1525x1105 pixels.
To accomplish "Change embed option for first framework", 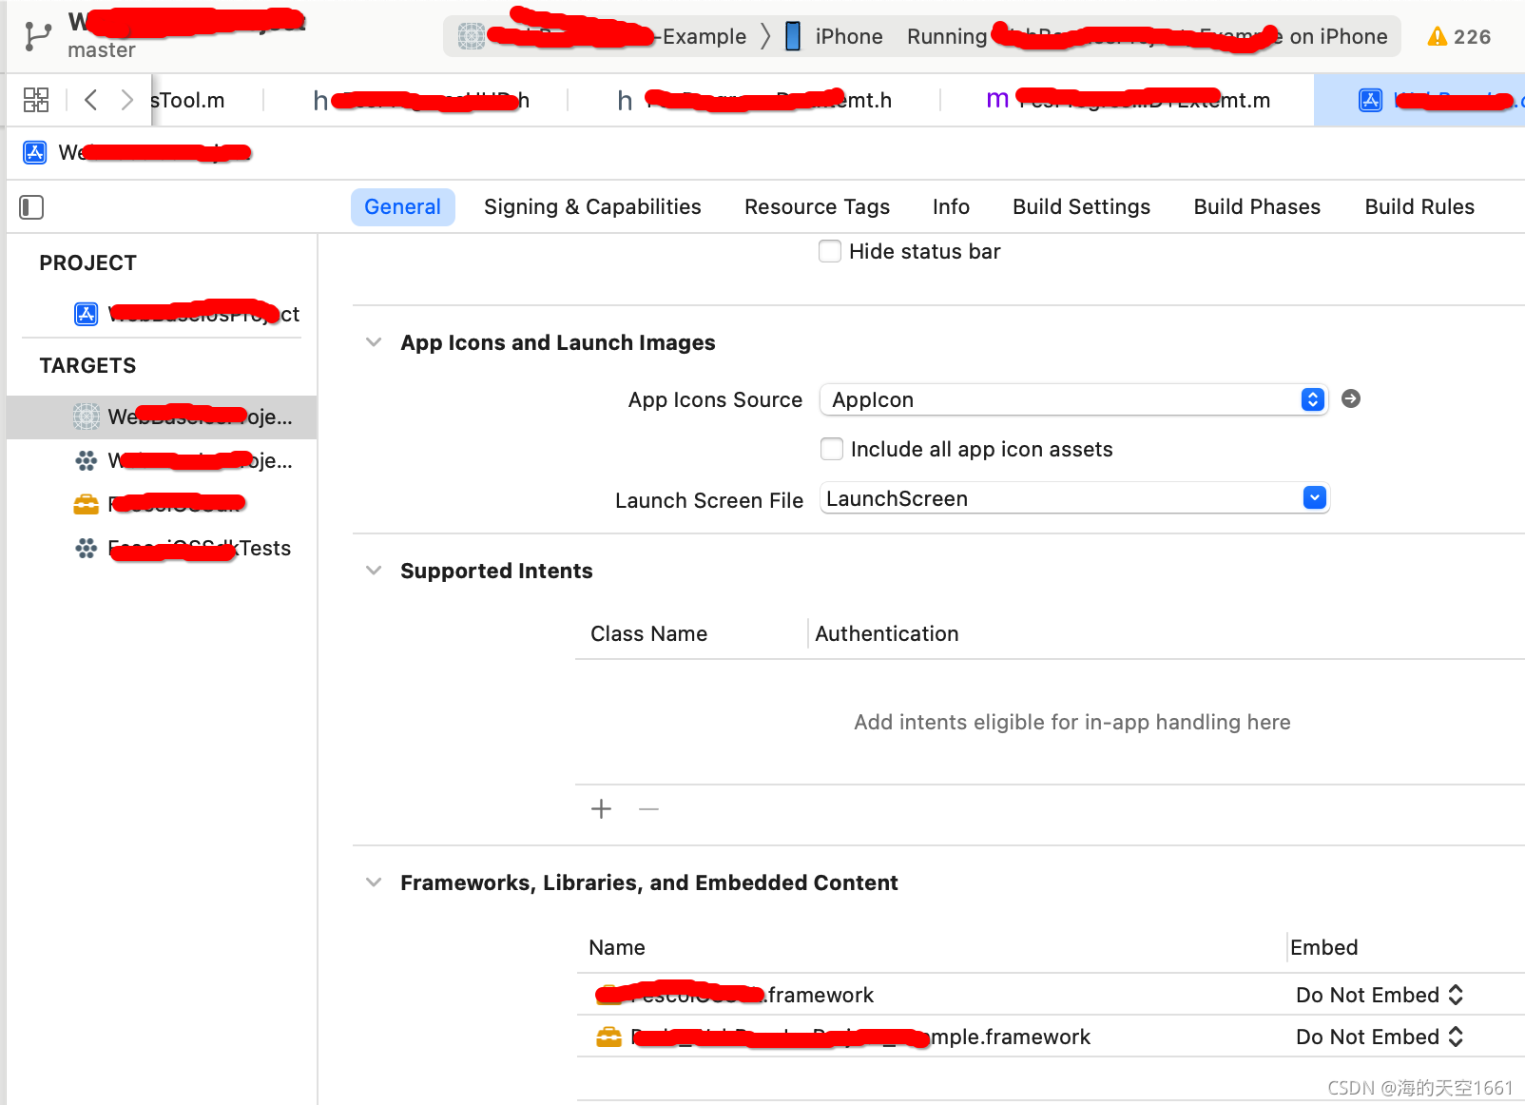I will pos(1380,995).
